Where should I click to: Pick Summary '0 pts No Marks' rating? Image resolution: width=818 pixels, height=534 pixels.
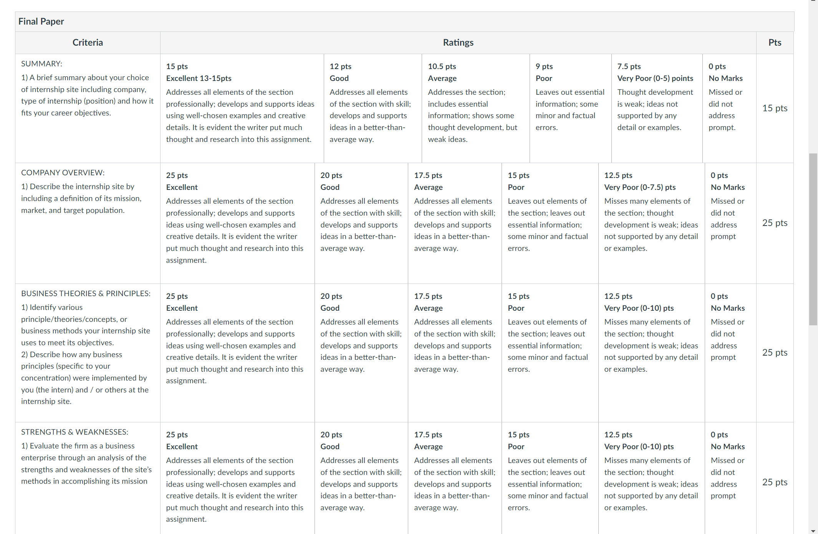(x=730, y=108)
